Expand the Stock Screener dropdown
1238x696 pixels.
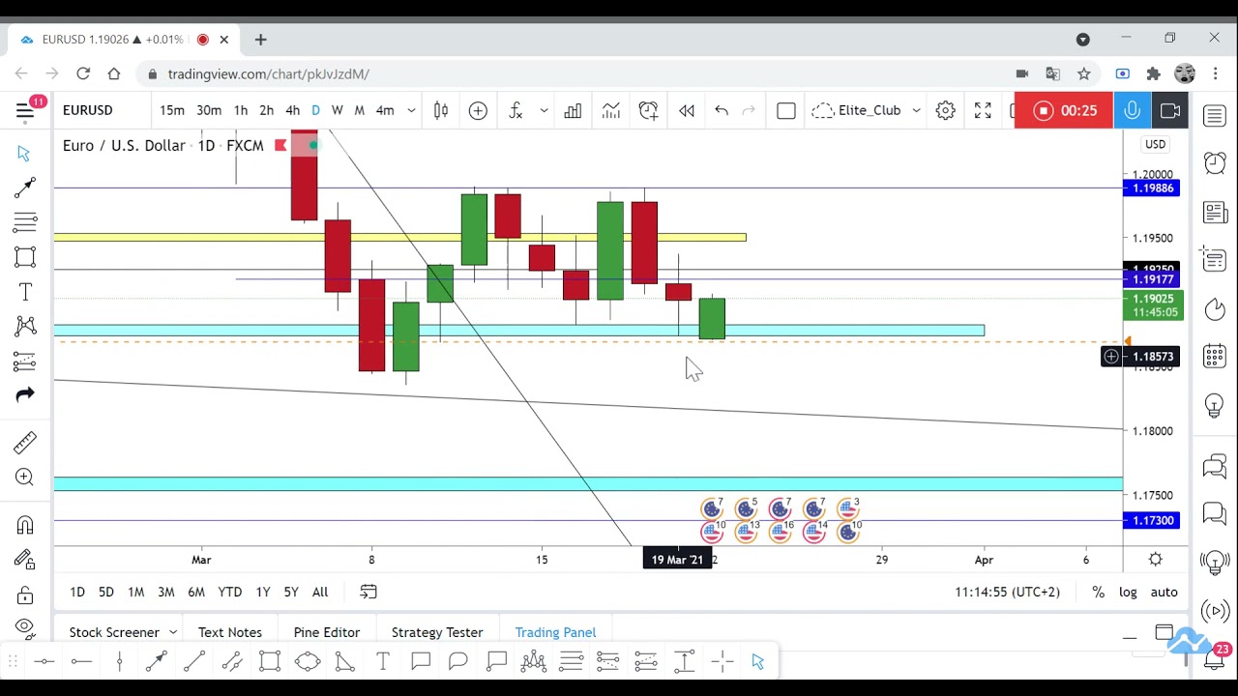pyautogui.click(x=173, y=632)
